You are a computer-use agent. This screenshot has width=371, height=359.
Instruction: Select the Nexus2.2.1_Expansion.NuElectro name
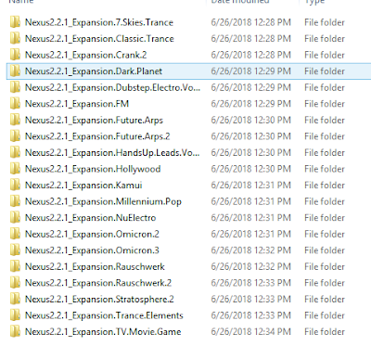click(91, 218)
